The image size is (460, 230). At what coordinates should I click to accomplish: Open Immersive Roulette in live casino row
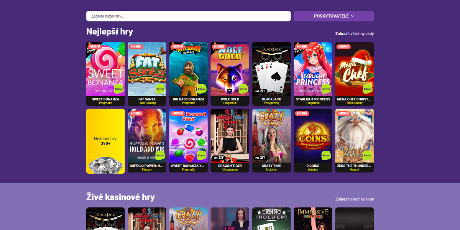click(x=313, y=219)
